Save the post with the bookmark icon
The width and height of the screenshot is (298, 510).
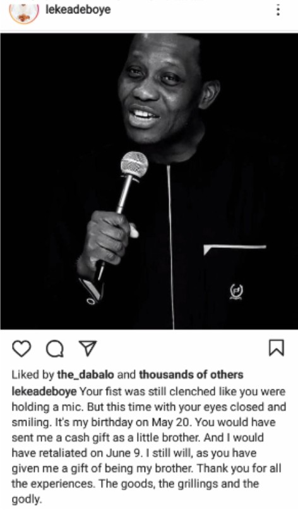(x=277, y=347)
